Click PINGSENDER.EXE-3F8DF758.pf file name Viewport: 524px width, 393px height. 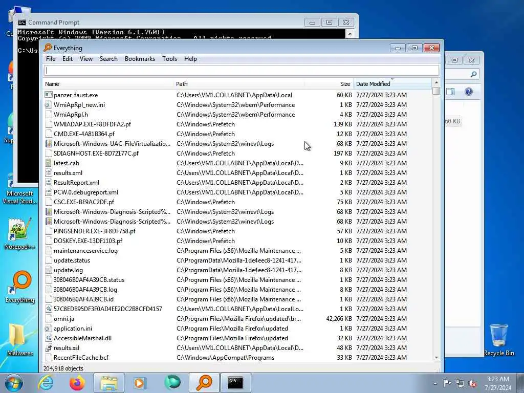(x=95, y=231)
